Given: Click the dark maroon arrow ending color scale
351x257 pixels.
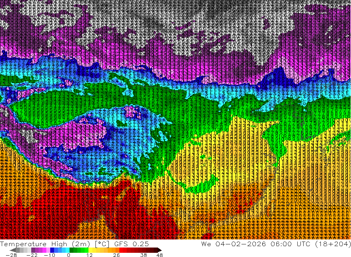Looking at the screenshot, I should pos(160,250).
